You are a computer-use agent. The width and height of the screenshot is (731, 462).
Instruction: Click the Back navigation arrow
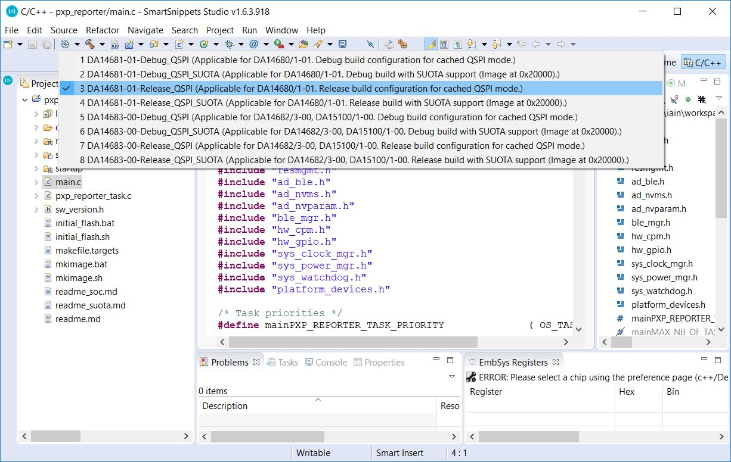(x=536, y=44)
